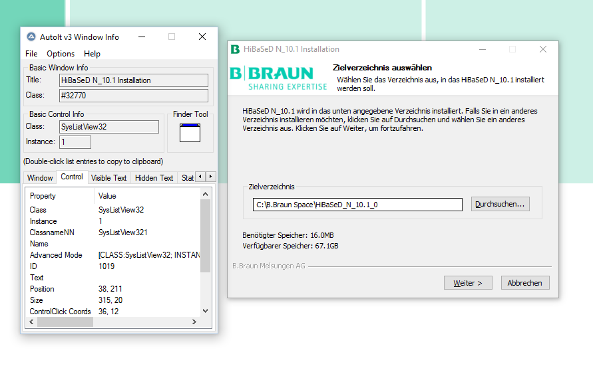Viewport: 593px width, 372px height.
Task: Click the Benötigter Speicher: 16.0MB text
Action: 288,235
